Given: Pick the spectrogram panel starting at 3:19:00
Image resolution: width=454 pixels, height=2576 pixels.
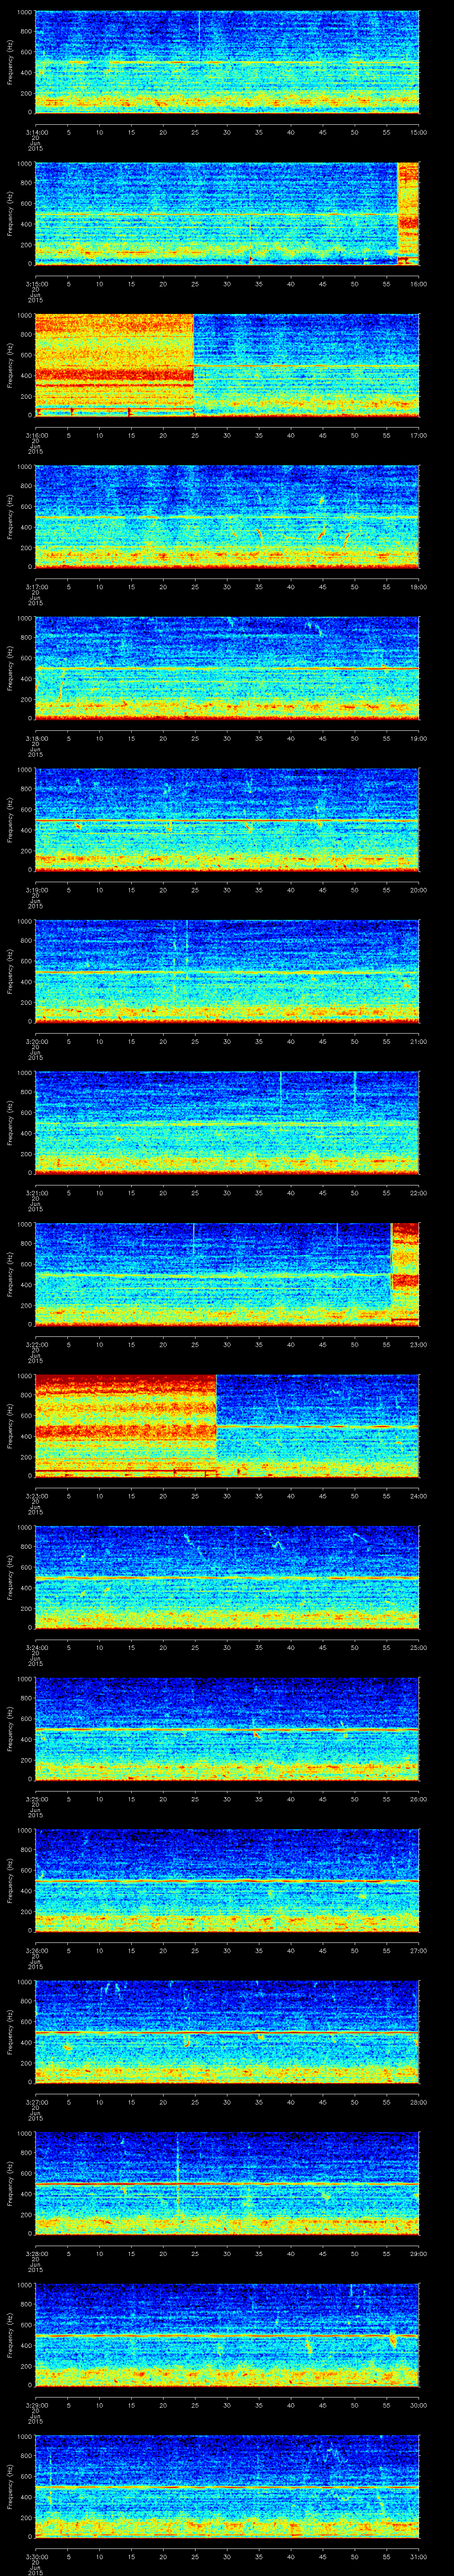Looking at the screenshot, I should (x=227, y=819).
